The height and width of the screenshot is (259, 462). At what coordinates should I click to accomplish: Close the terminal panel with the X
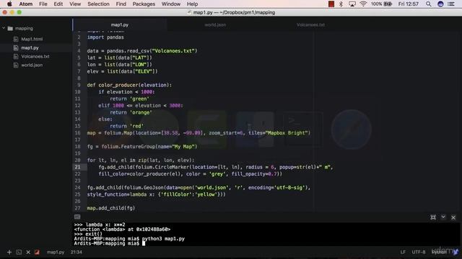click(453, 217)
